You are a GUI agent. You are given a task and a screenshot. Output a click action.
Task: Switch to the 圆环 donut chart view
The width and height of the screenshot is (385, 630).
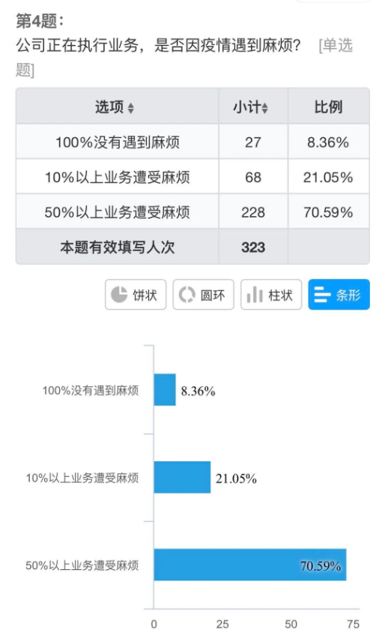pyautogui.click(x=203, y=295)
